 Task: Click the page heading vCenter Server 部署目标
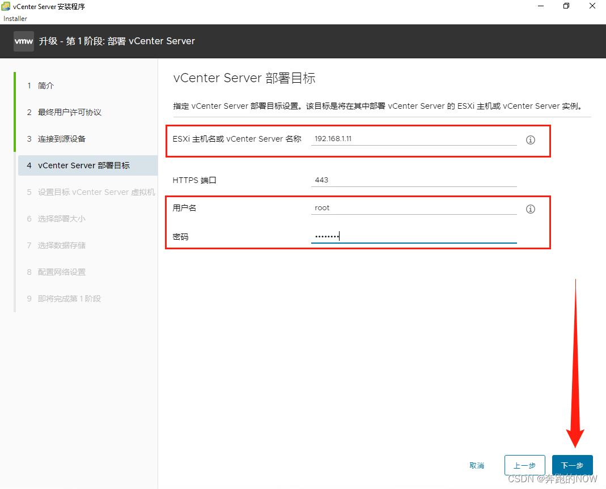(244, 78)
